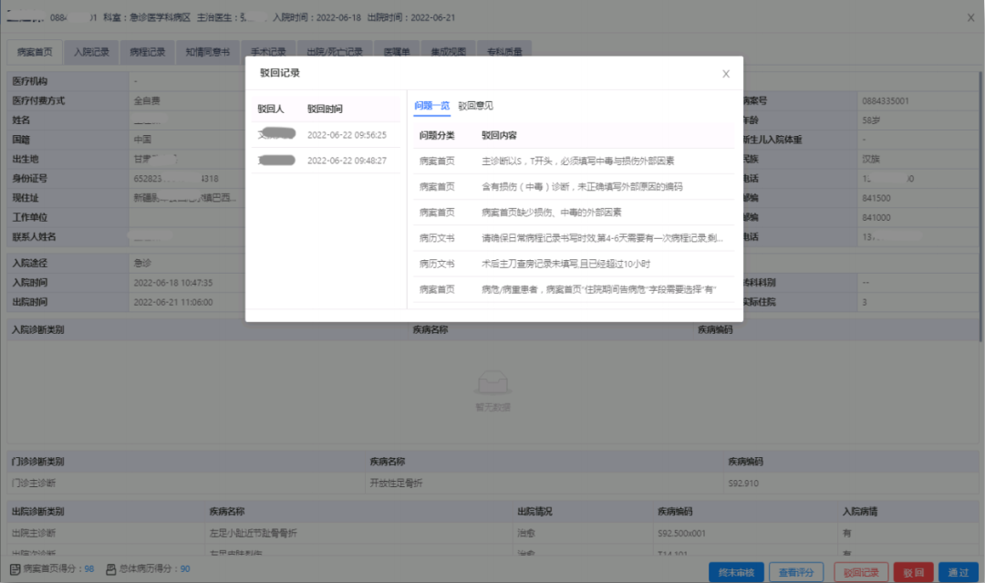Select the 专科质量 tab

507,51
